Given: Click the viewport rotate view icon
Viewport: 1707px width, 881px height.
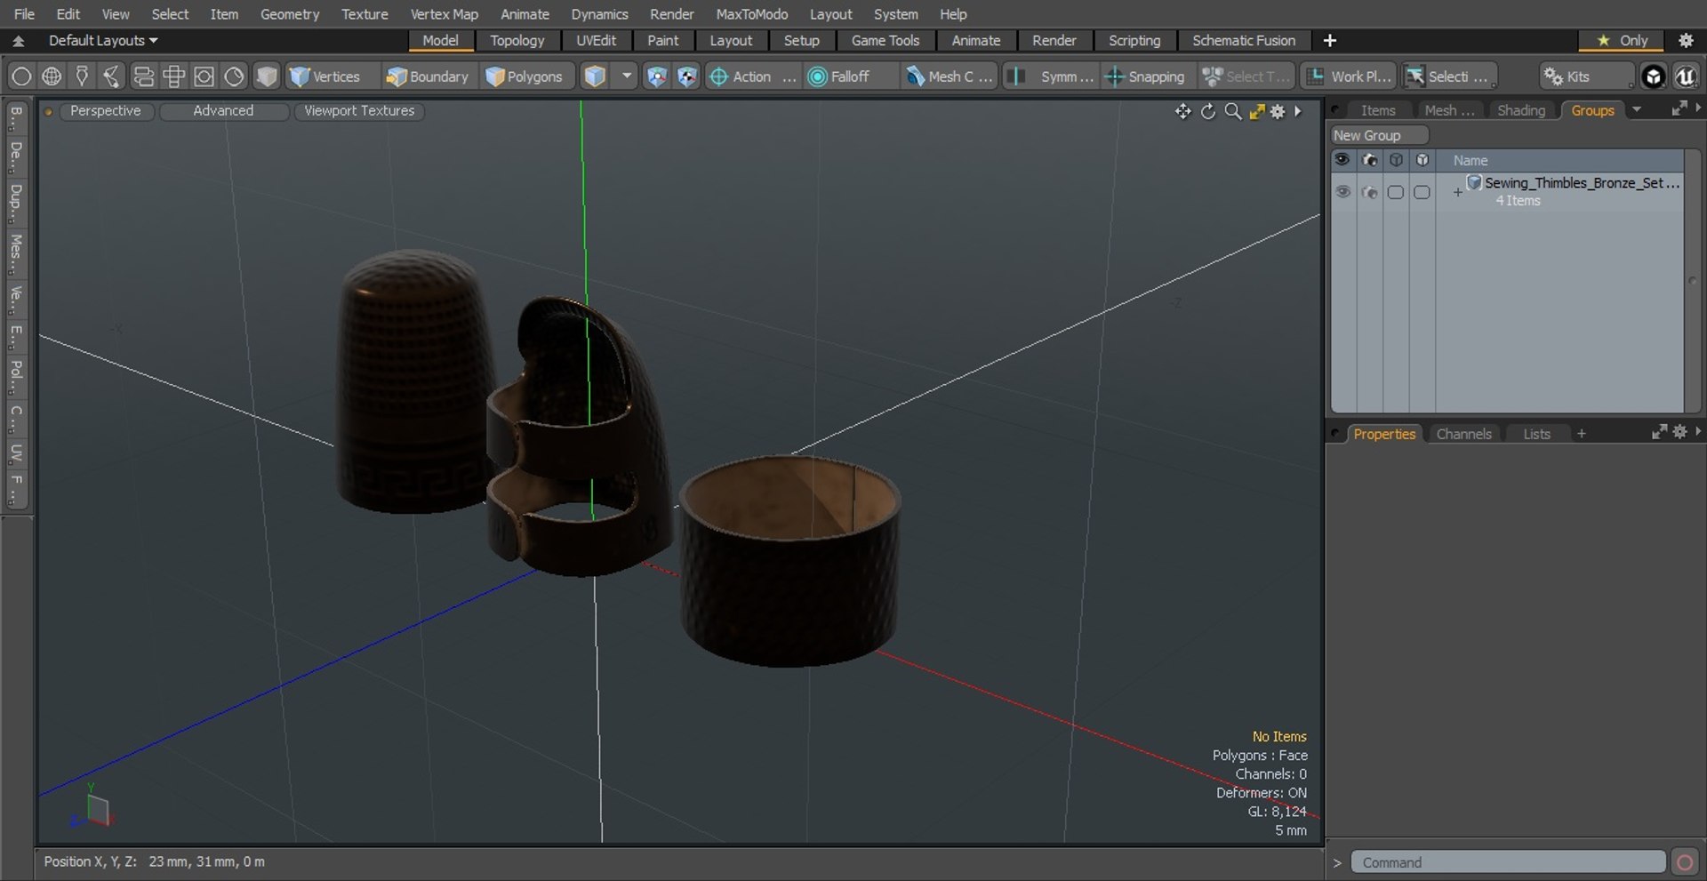Looking at the screenshot, I should point(1207,111).
